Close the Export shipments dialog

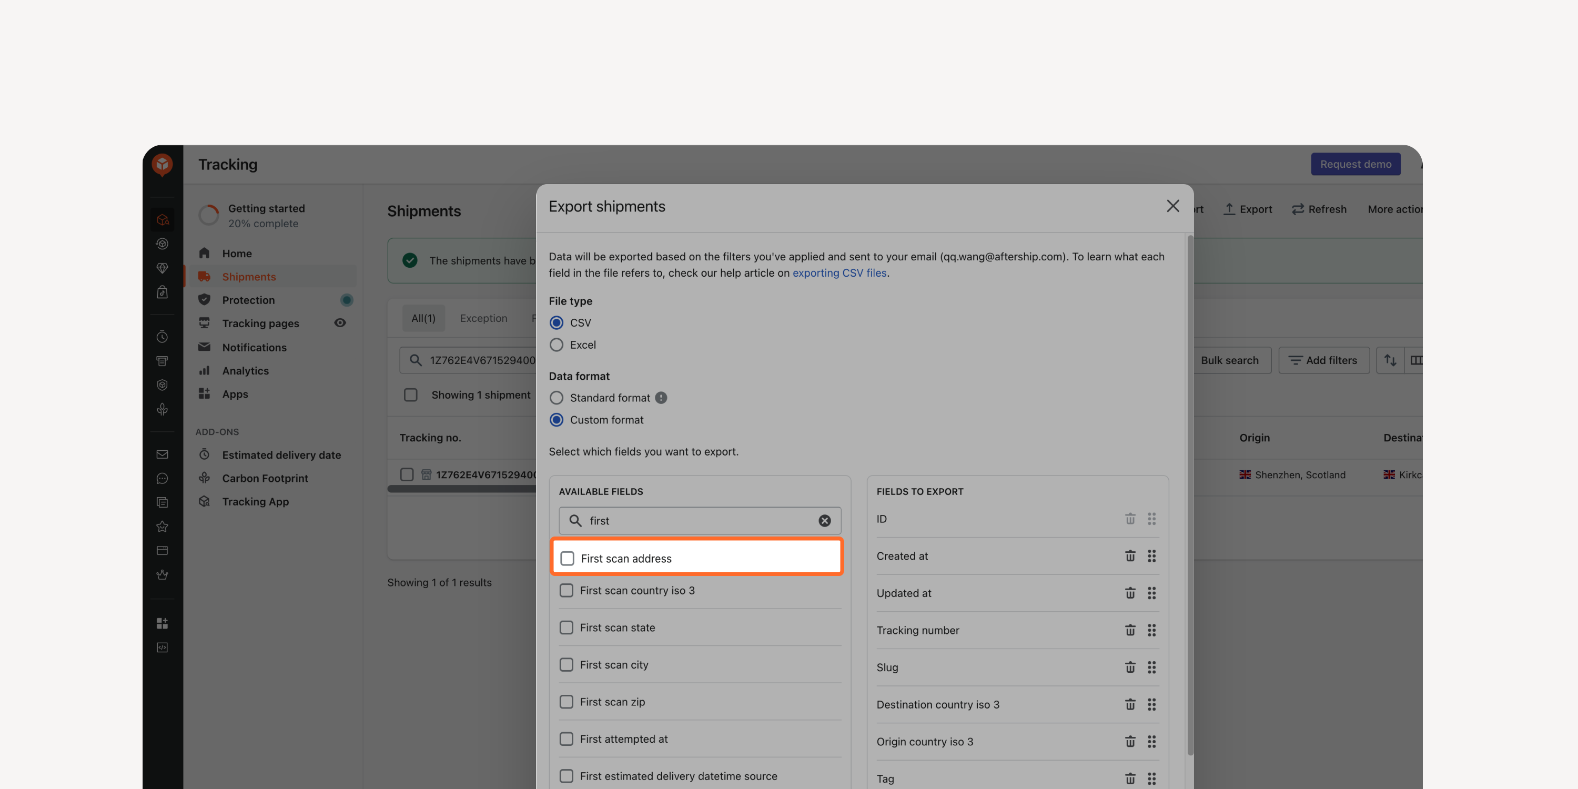1172,206
